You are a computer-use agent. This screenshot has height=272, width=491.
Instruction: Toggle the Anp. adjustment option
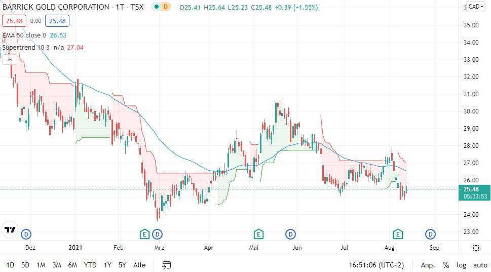[x=428, y=265]
